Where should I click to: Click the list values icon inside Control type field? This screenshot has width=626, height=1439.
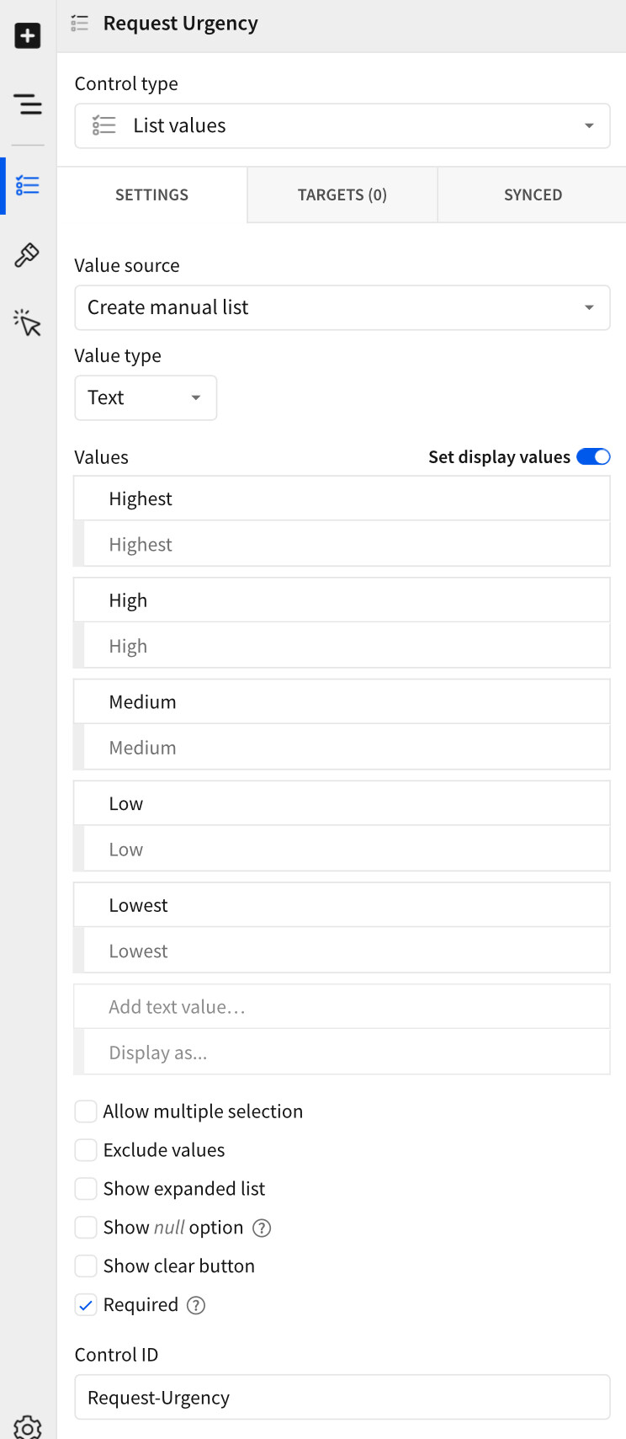point(103,125)
